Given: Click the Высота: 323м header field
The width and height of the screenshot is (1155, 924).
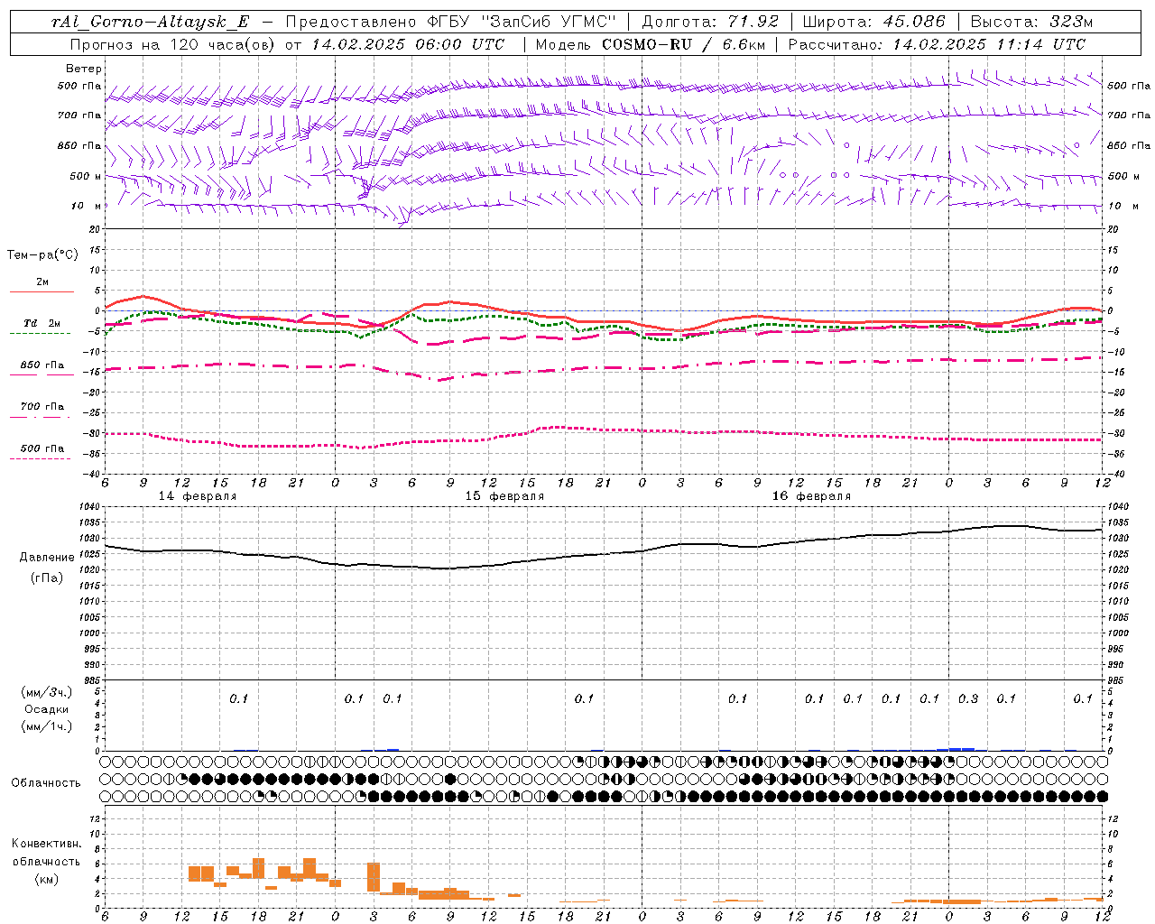Looking at the screenshot, I should coord(1031,23).
